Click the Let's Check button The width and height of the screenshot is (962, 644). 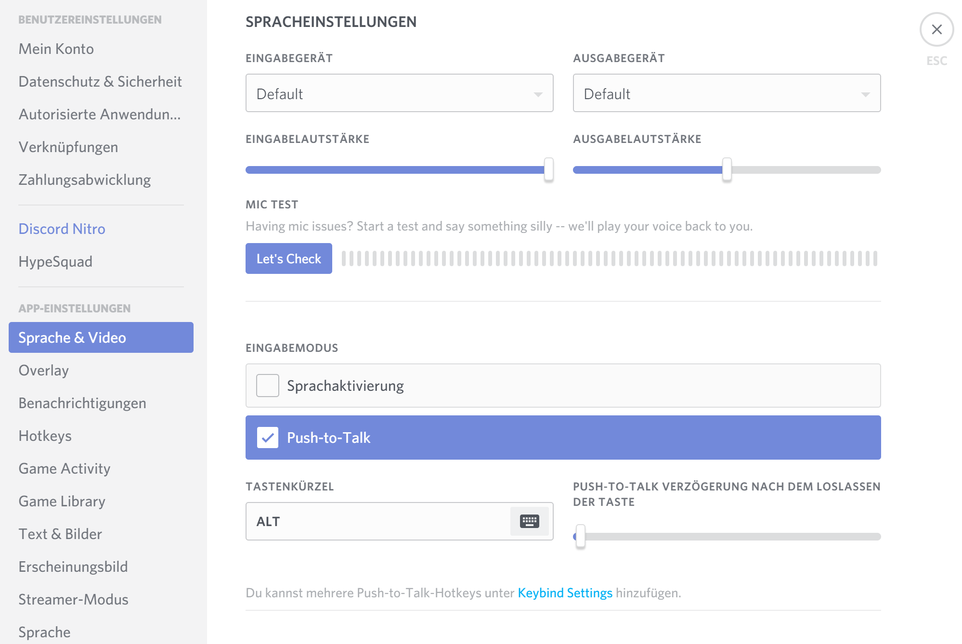coord(288,259)
